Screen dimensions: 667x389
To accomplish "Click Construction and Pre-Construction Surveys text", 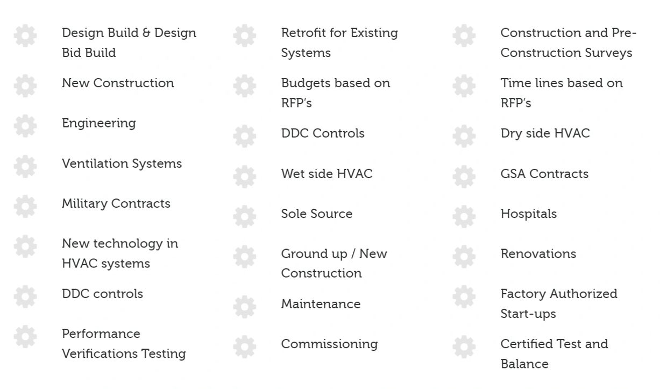I will point(569,43).
